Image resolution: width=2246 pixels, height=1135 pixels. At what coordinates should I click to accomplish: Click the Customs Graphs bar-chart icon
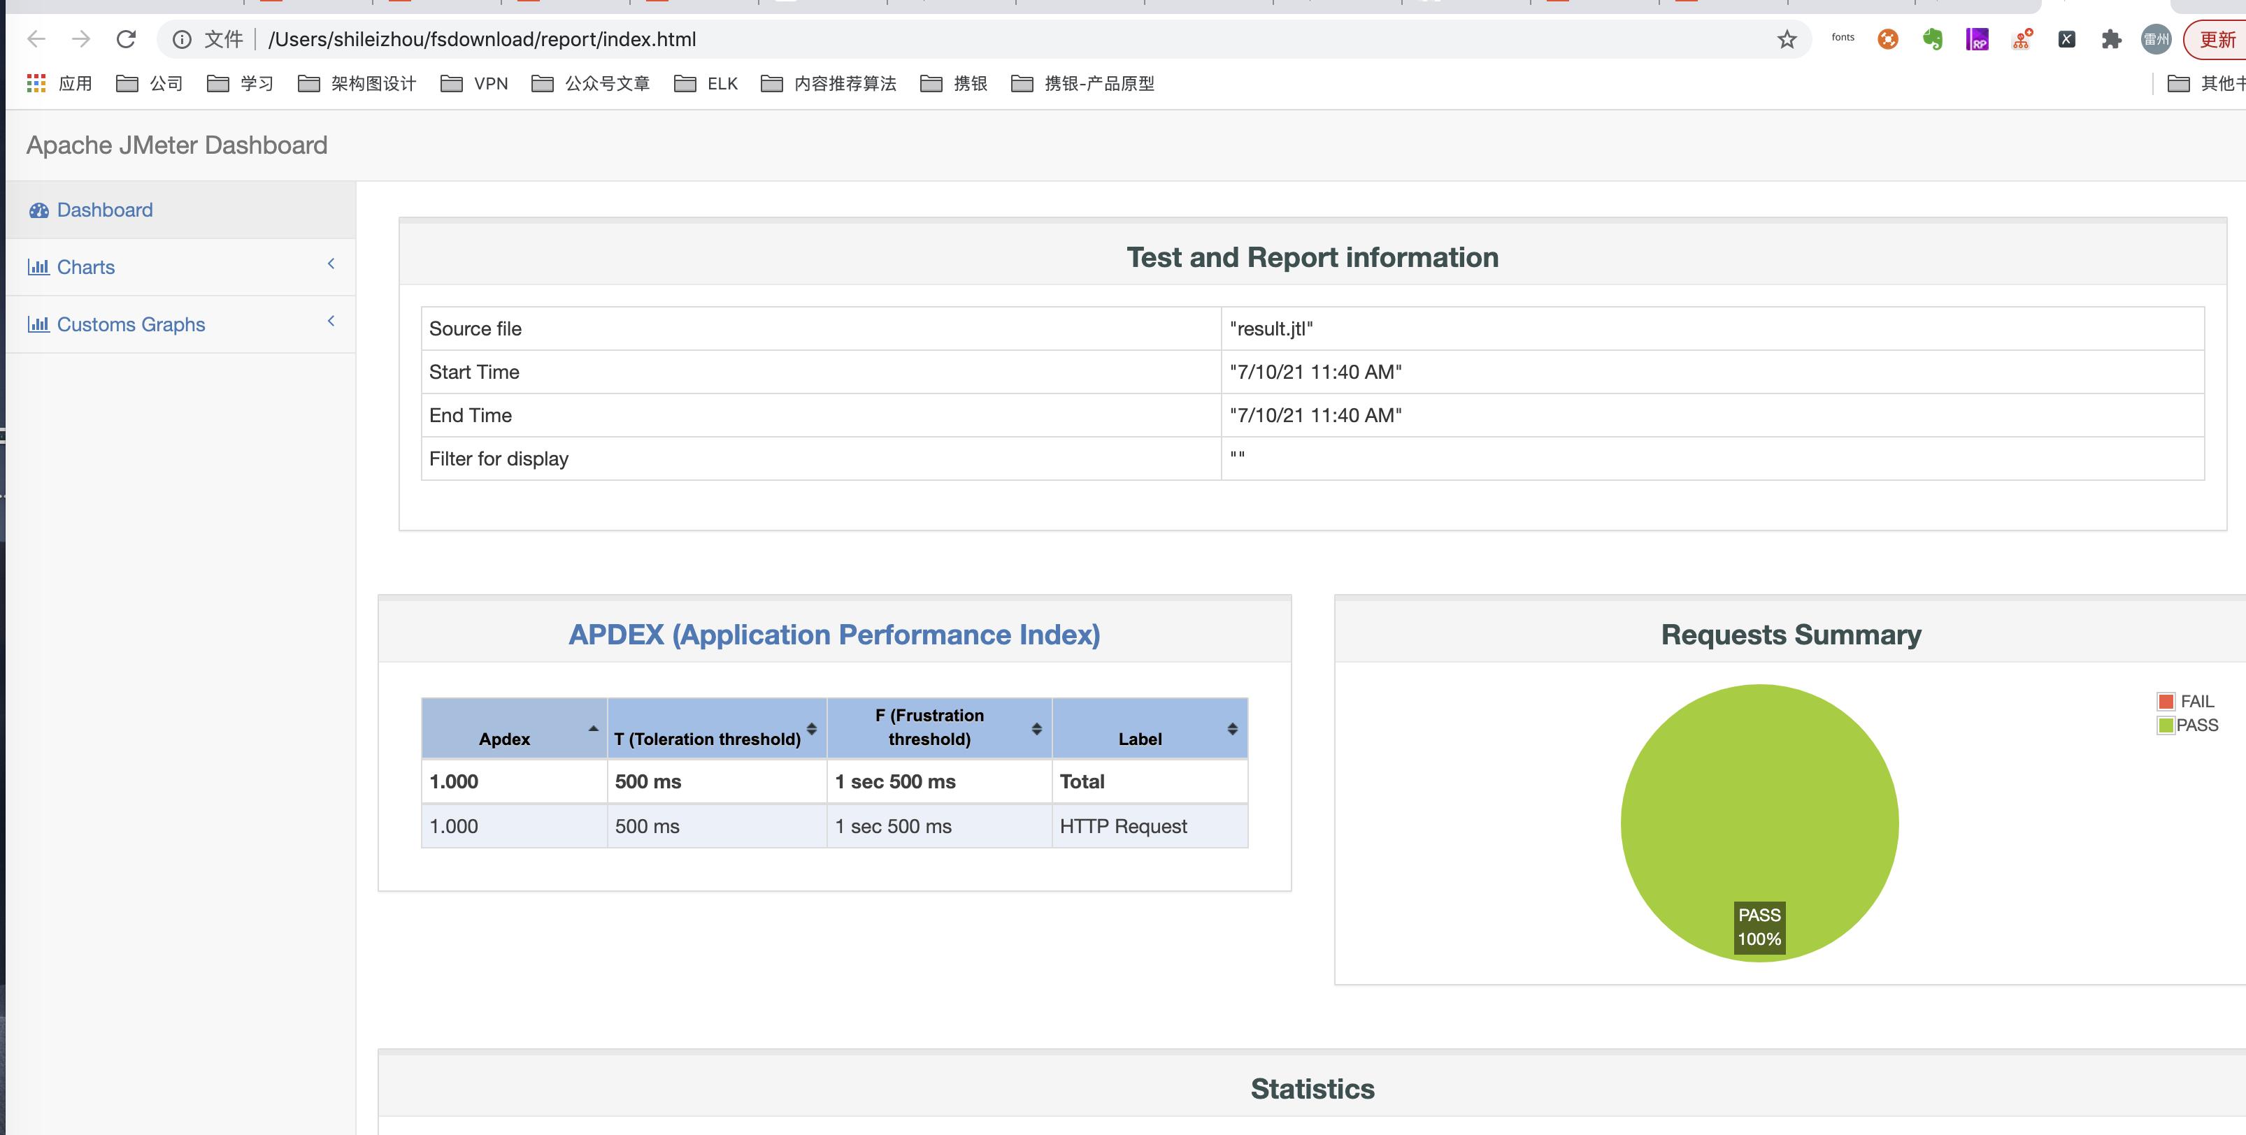(x=38, y=324)
